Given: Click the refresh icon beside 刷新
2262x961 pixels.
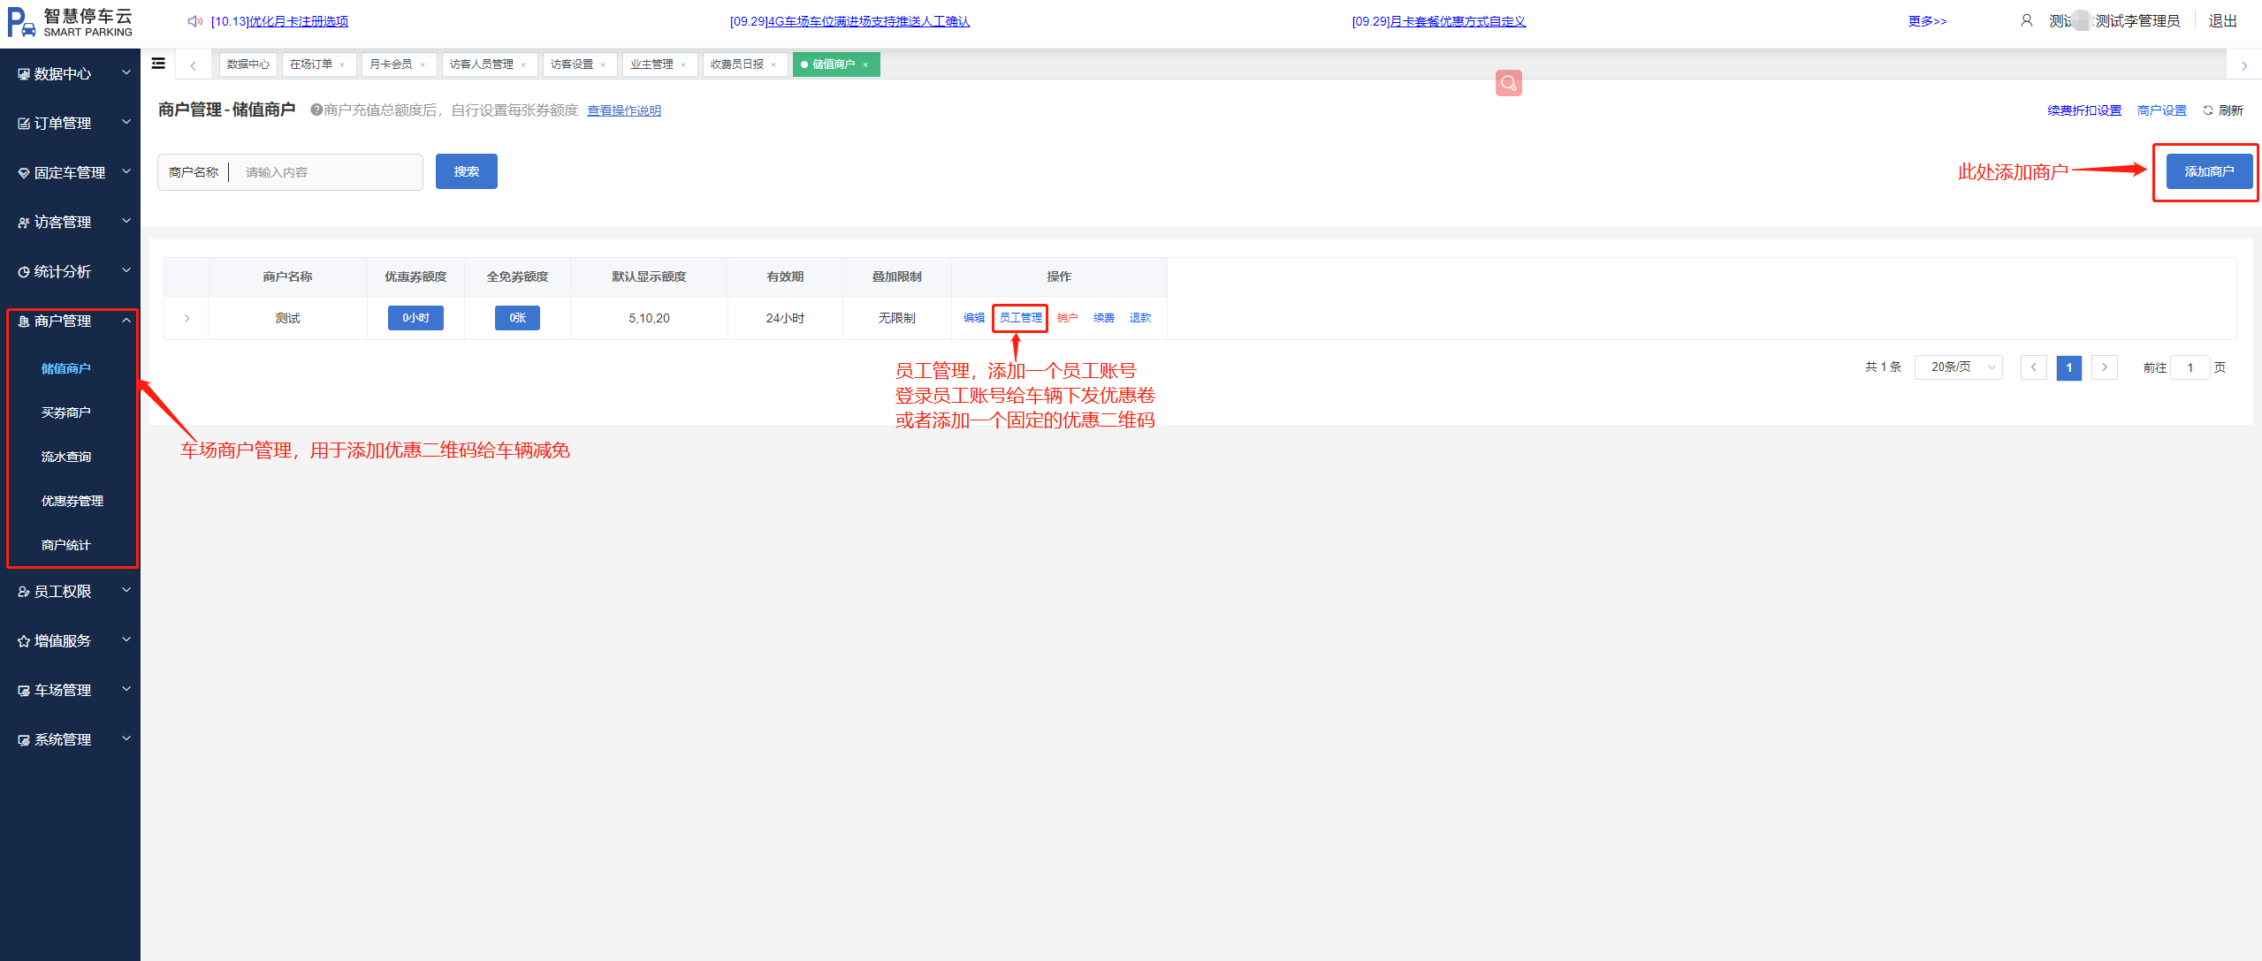Looking at the screenshot, I should [x=2208, y=110].
